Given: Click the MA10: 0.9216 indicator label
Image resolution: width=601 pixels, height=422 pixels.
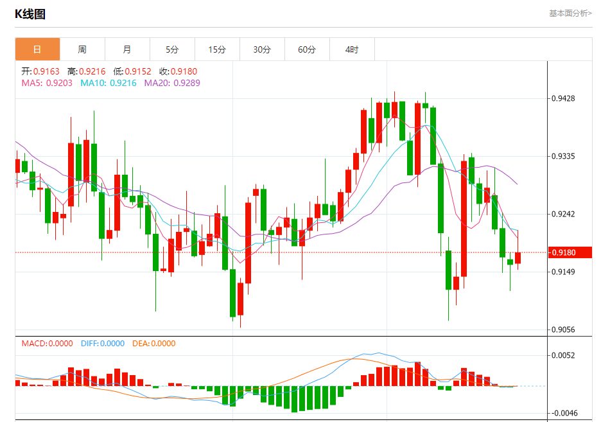Looking at the screenshot, I should tap(109, 83).
